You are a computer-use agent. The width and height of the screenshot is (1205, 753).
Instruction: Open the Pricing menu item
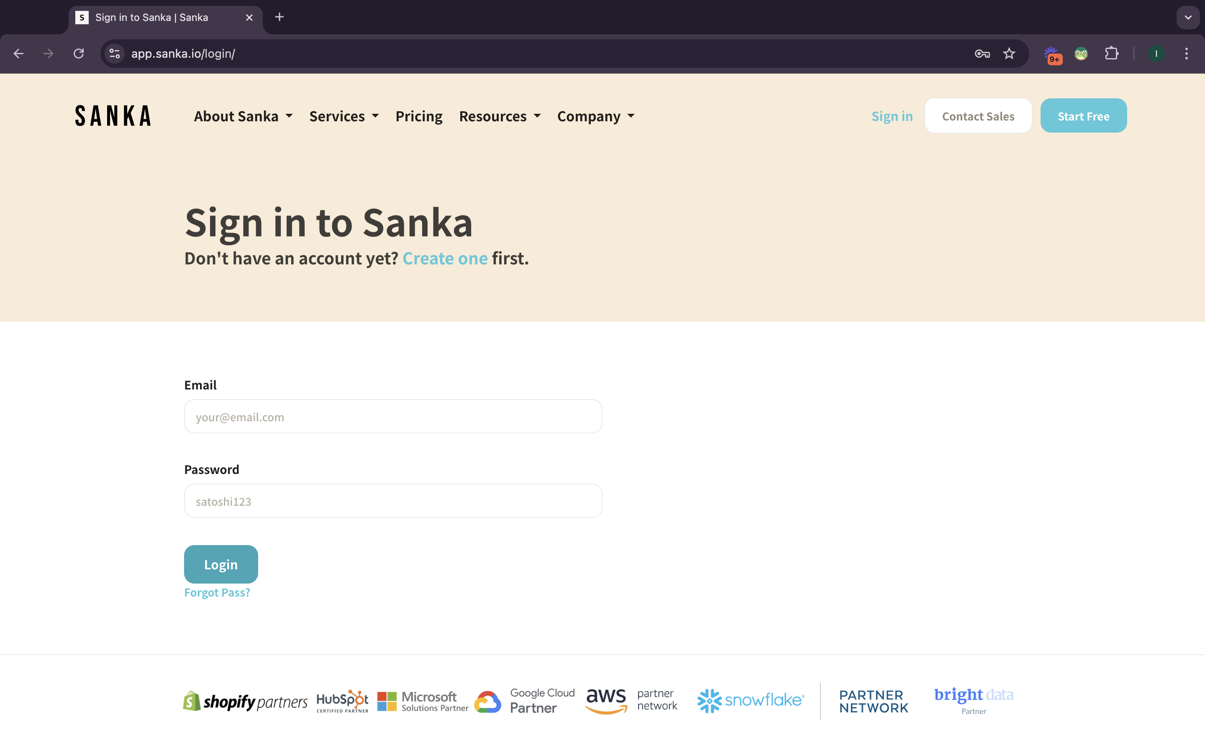419,116
